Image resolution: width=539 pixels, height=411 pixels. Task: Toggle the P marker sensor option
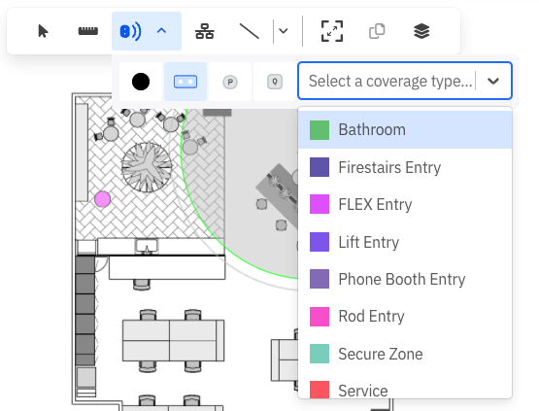(x=230, y=82)
